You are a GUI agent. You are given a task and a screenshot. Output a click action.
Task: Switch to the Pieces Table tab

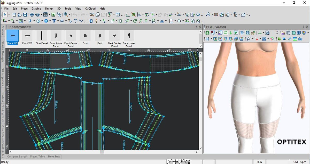[x=37, y=157]
